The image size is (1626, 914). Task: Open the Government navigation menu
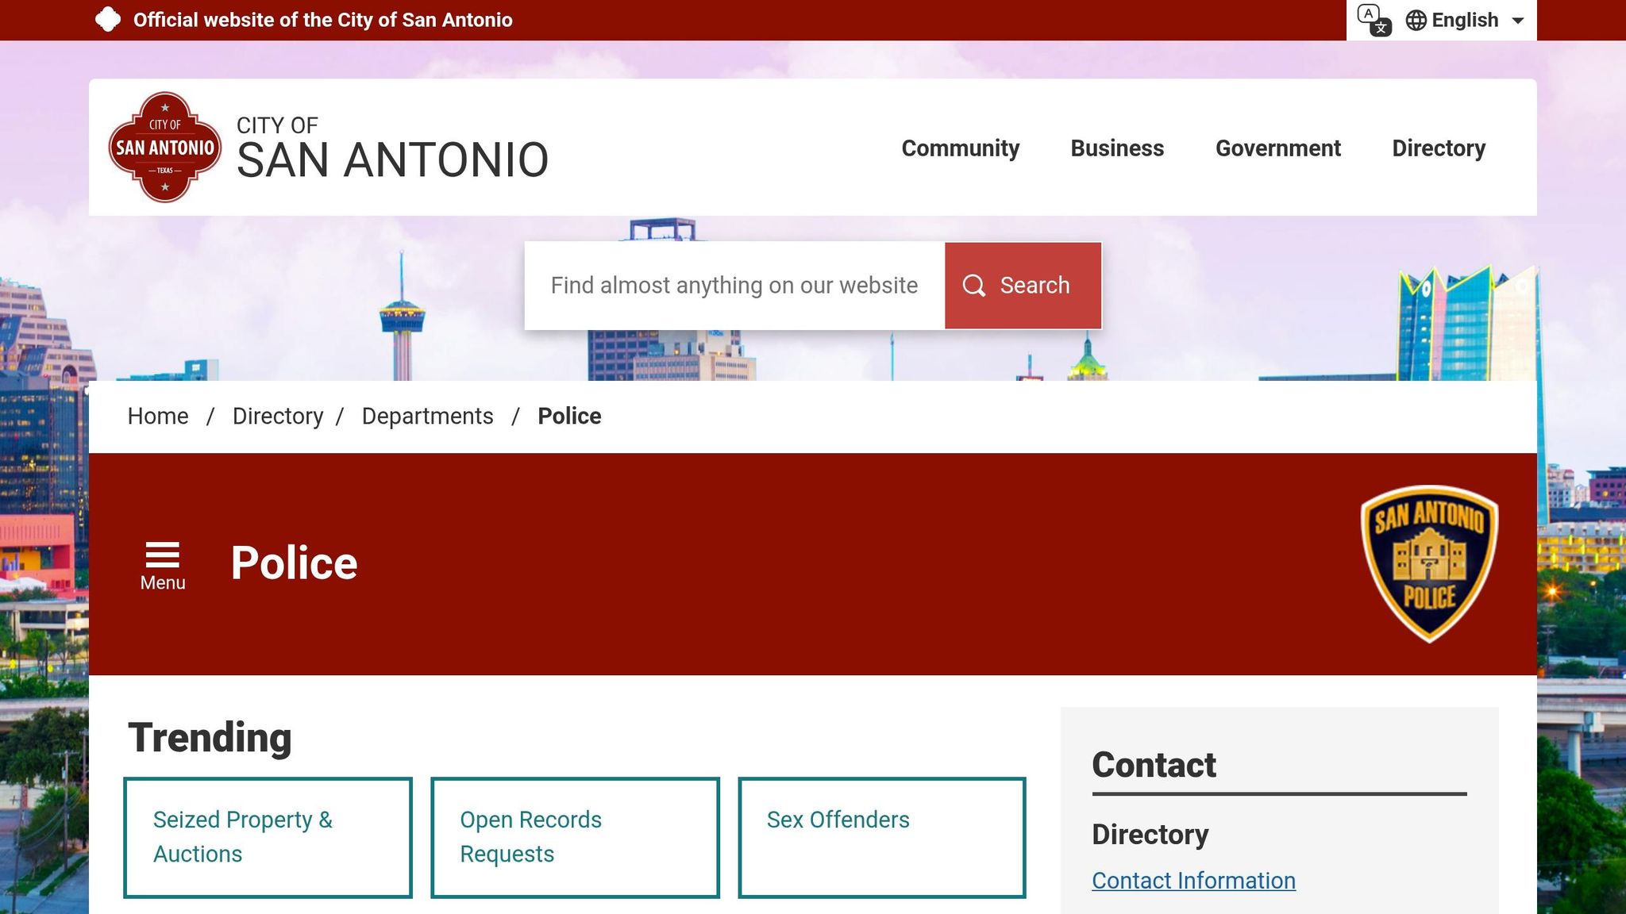click(1277, 148)
